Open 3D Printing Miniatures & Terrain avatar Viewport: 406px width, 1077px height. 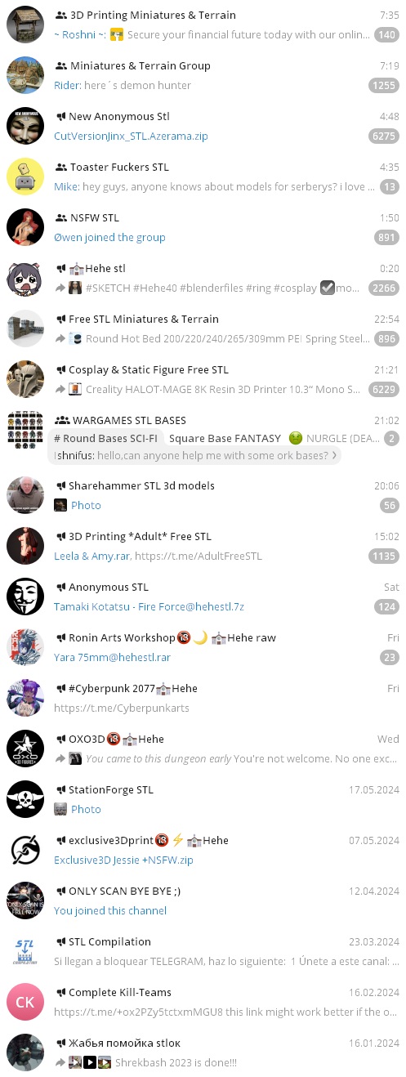coord(25,25)
